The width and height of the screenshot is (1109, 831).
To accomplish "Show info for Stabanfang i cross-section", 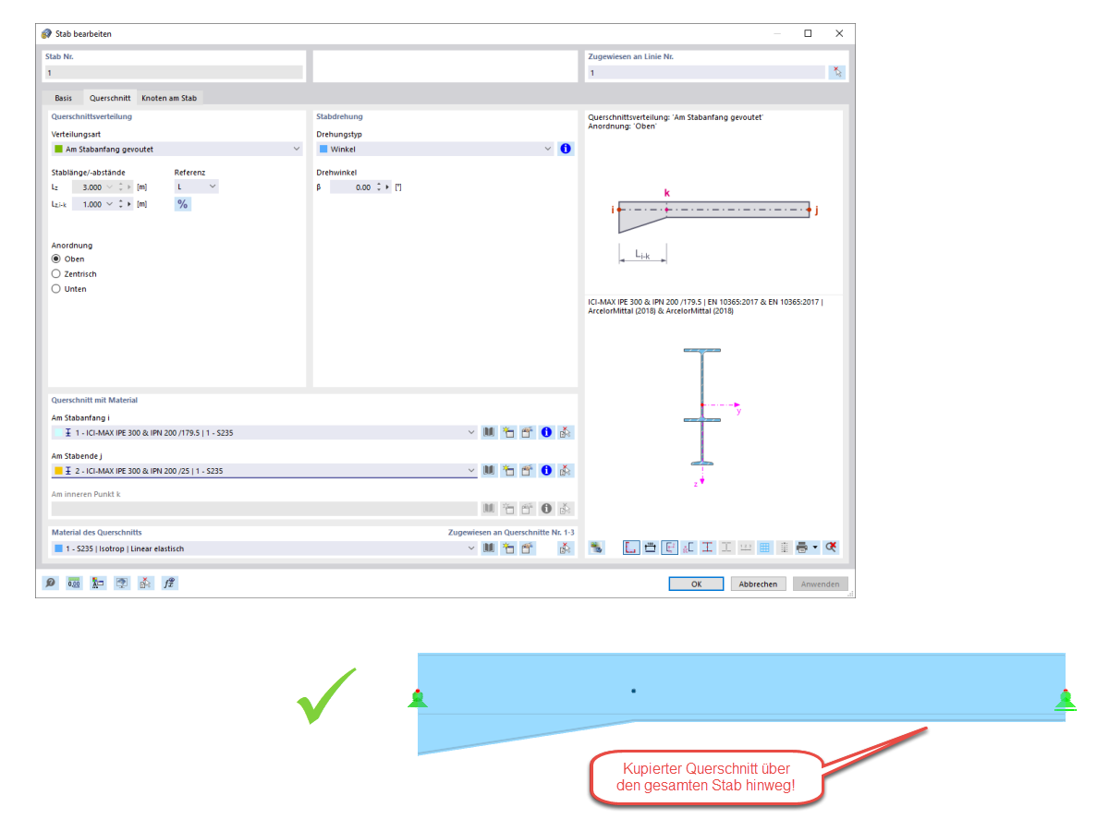I will 546,432.
